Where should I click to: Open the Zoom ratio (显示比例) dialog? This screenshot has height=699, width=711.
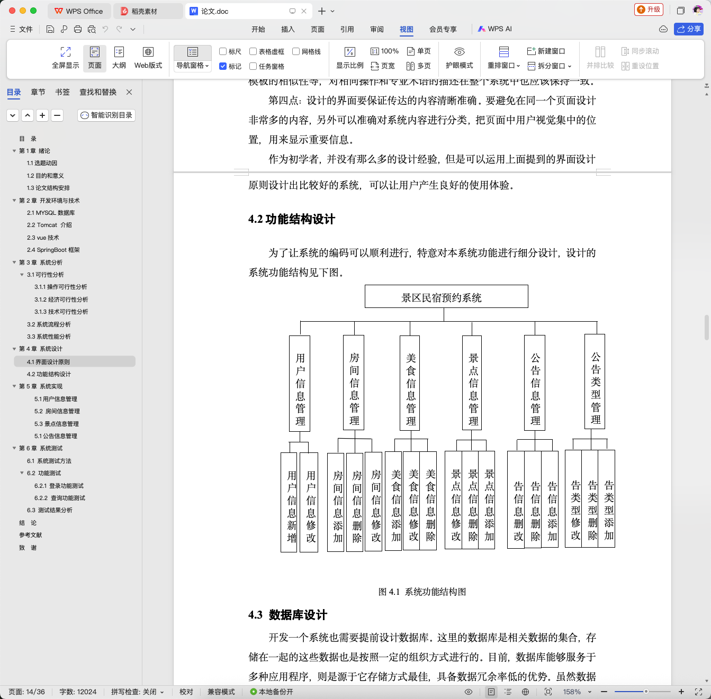(350, 58)
